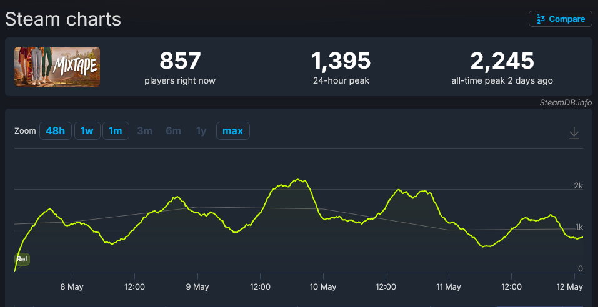Click the 123 ranking icon in Compare
This screenshot has width=598, height=307.
coord(541,19)
